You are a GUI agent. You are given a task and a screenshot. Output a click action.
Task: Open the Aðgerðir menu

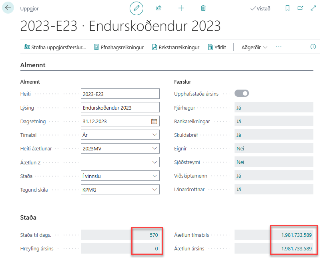pyautogui.click(x=254, y=47)
